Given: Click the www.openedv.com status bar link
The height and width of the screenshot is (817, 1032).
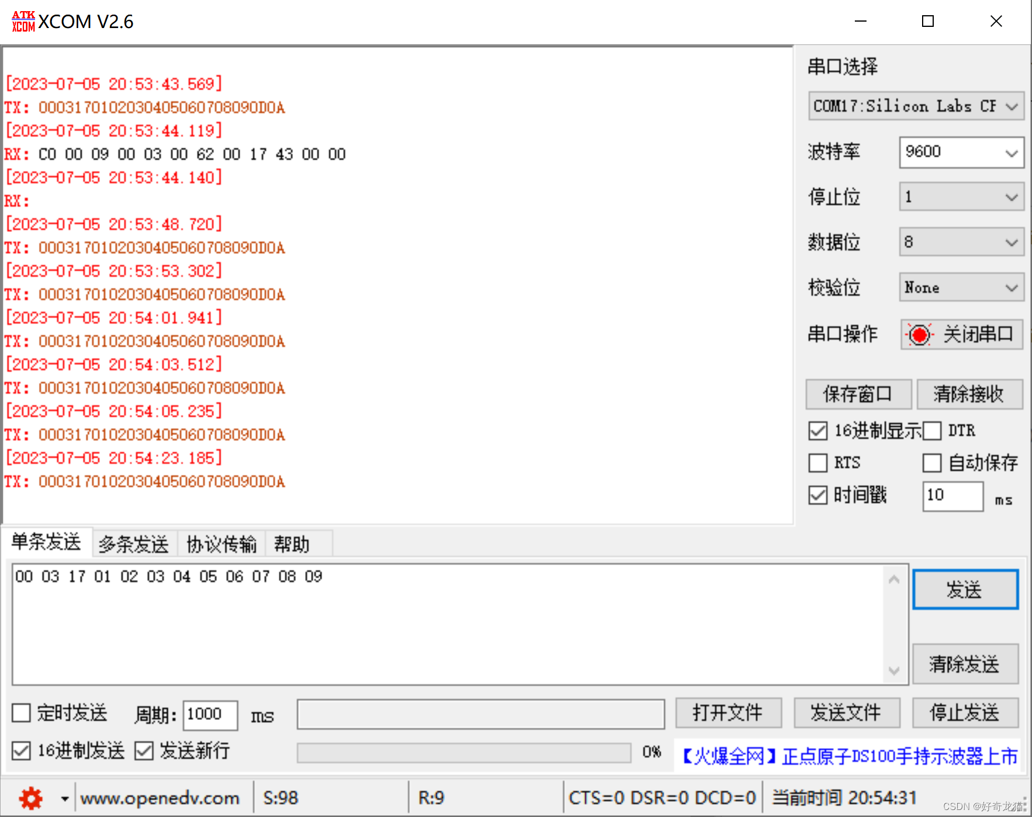Looking at the screenshot, I should pos(160,798).
